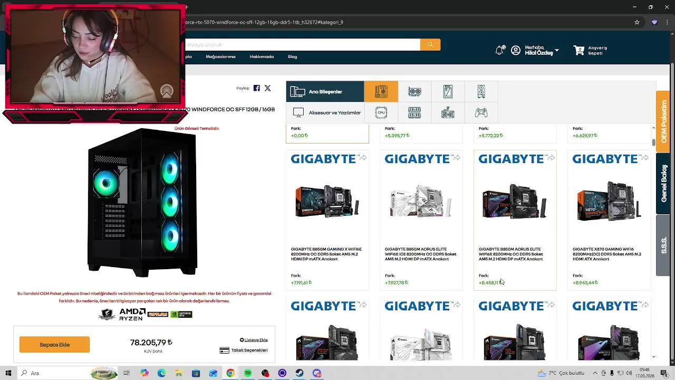Select the CPU category icon

pyautogui.click(x=381, y=112)
